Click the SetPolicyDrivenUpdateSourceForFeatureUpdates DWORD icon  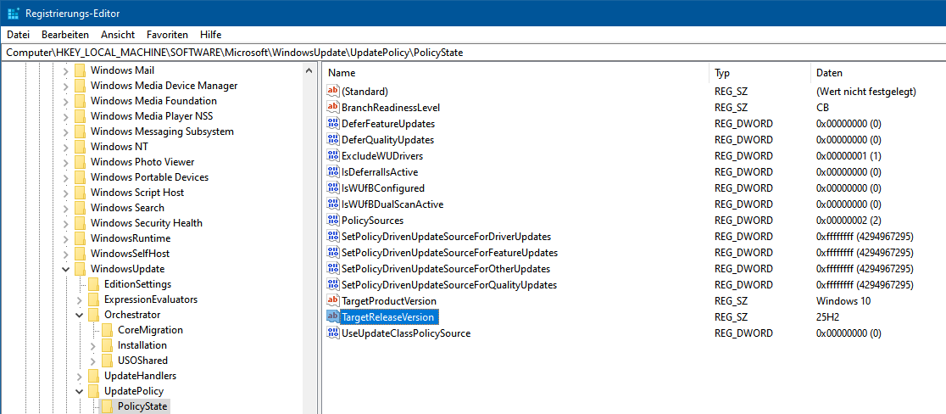point(332,252)
